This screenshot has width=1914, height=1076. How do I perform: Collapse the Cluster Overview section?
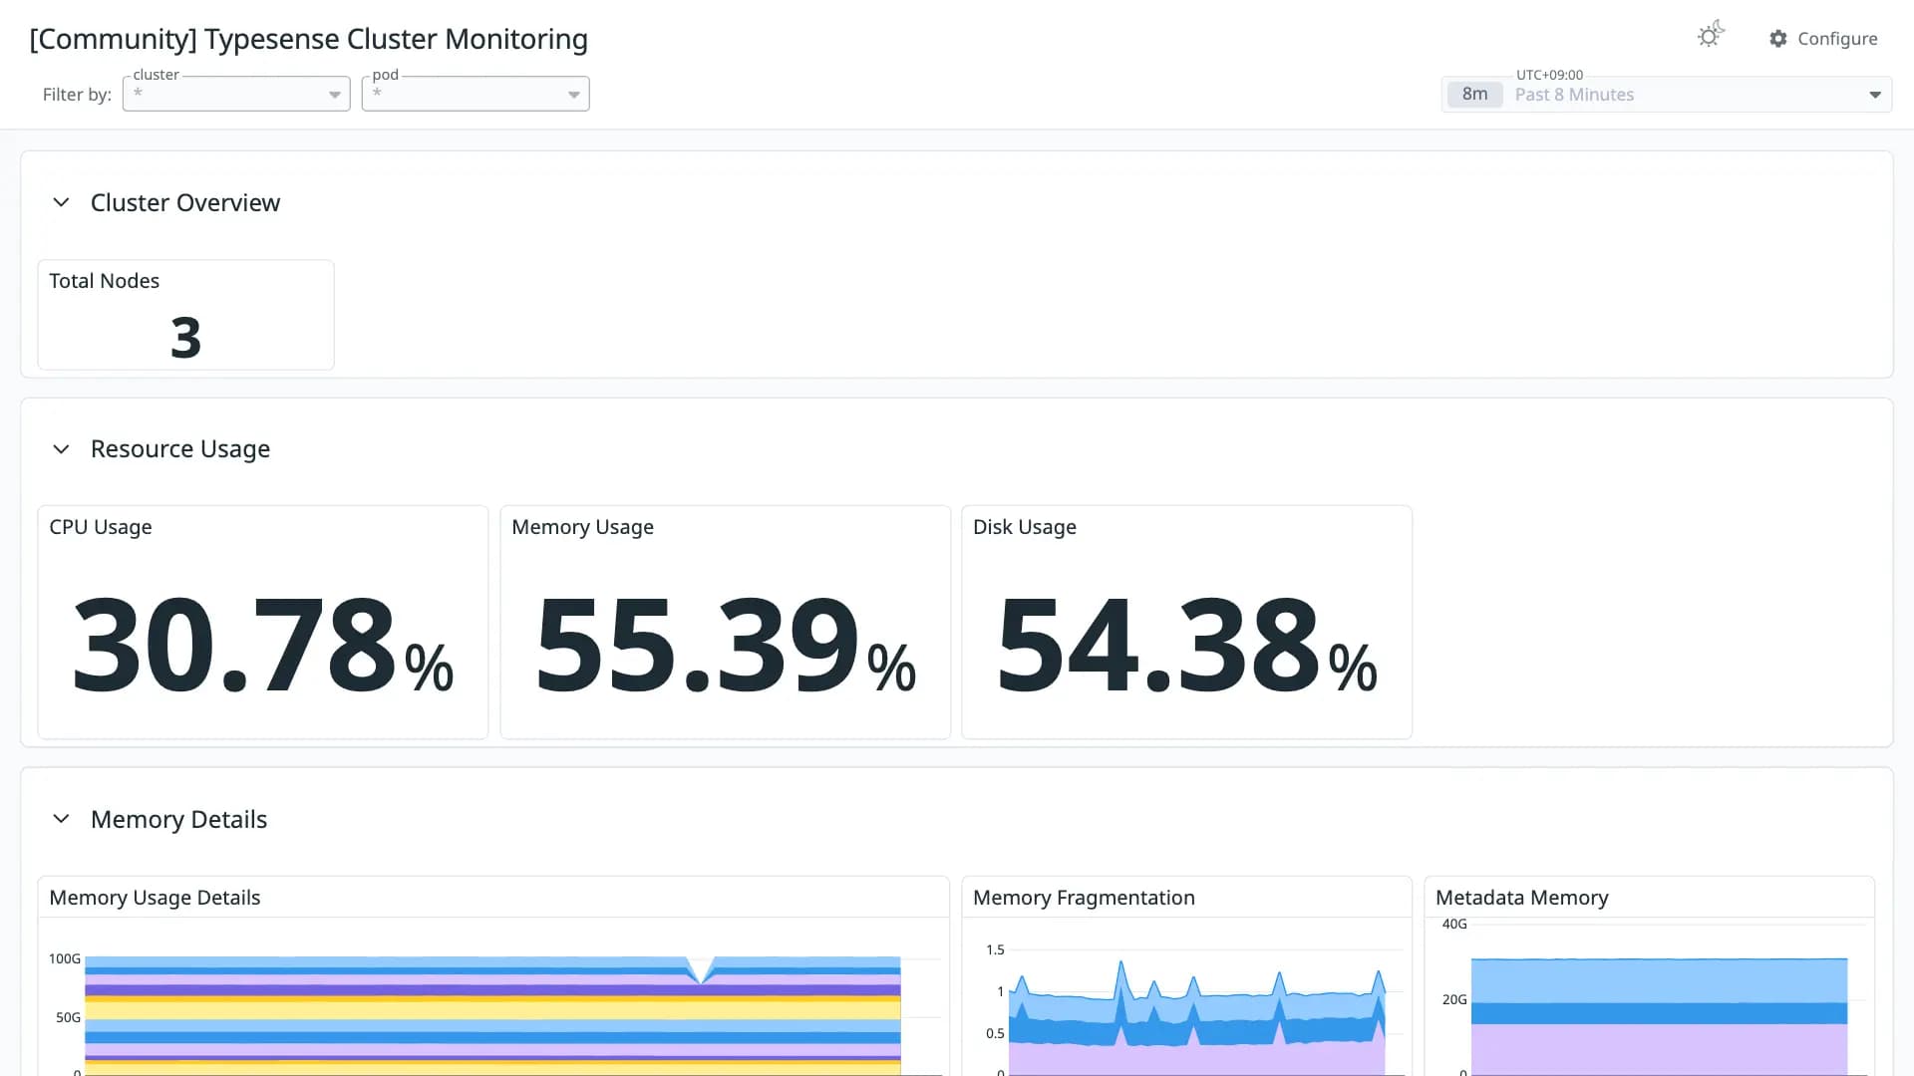pyautogui.click(x=61, y=202)
